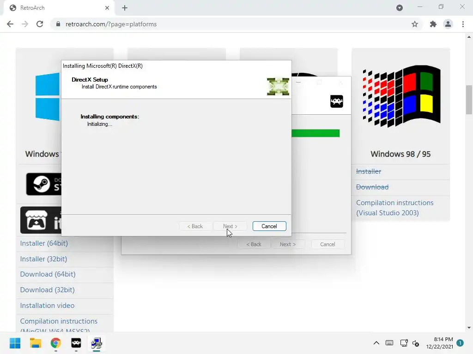Click the touch keyboard tray icon
This screenshot has height=354, width=473.
point(389,343)
